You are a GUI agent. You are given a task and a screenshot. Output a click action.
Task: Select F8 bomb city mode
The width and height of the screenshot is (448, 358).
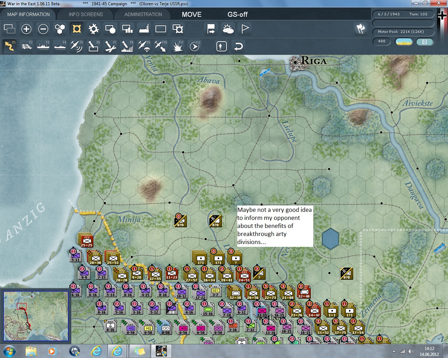127,46
